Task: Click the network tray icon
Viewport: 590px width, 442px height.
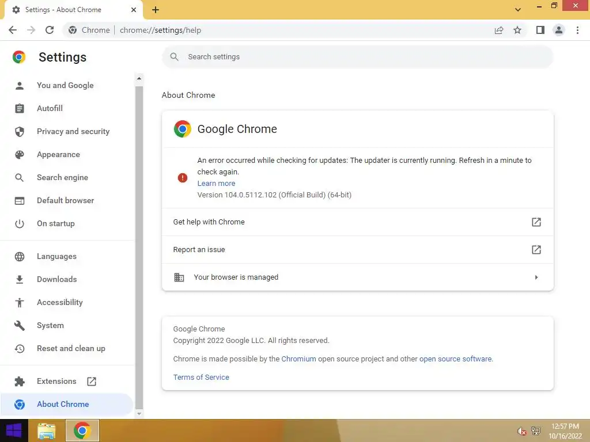Action: 536,431
